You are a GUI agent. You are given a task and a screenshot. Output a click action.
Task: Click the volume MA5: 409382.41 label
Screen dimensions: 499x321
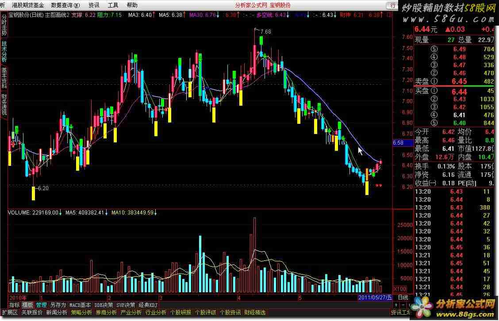click(87, 212)
